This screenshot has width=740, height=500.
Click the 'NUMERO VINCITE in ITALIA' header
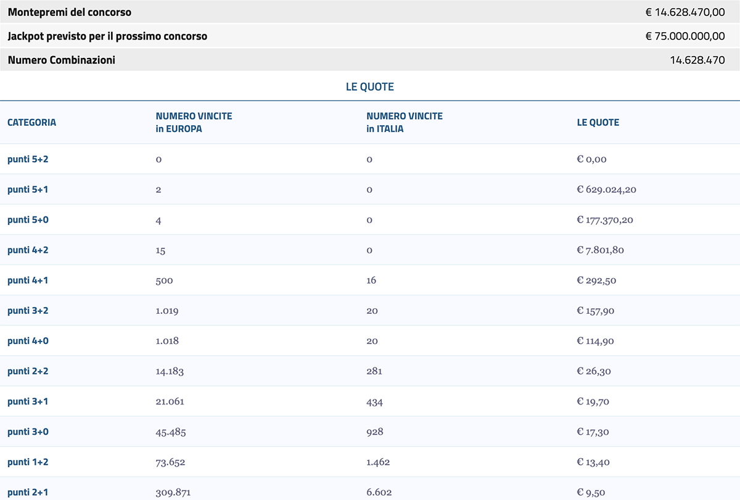pos(405,122)
